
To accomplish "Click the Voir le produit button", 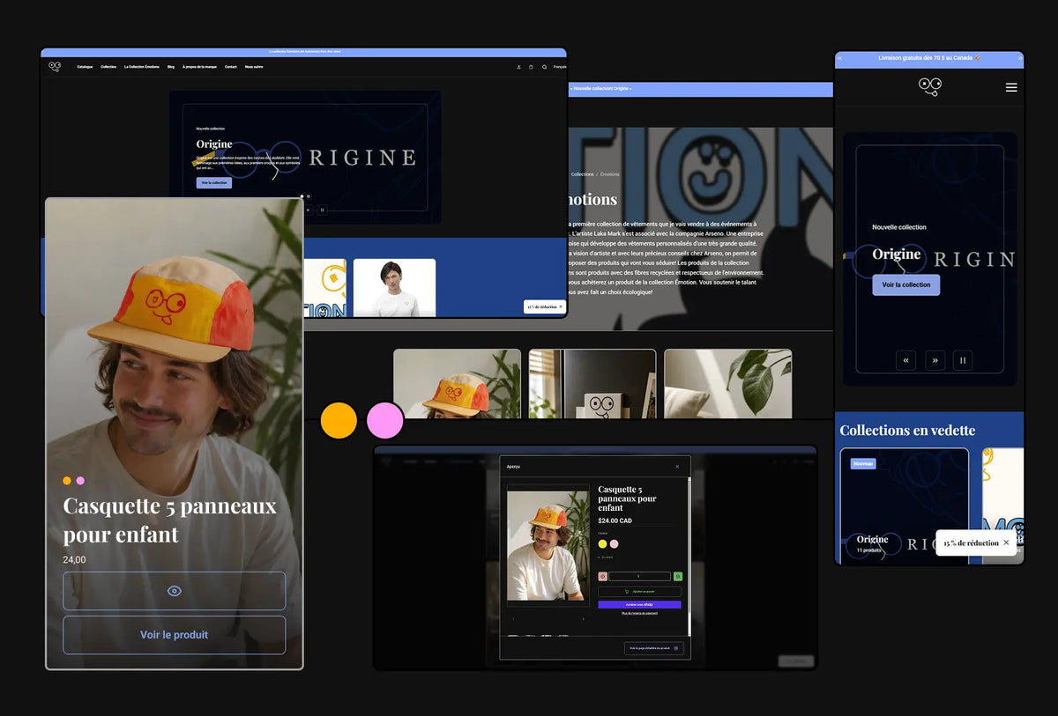I will pos(174,635).
